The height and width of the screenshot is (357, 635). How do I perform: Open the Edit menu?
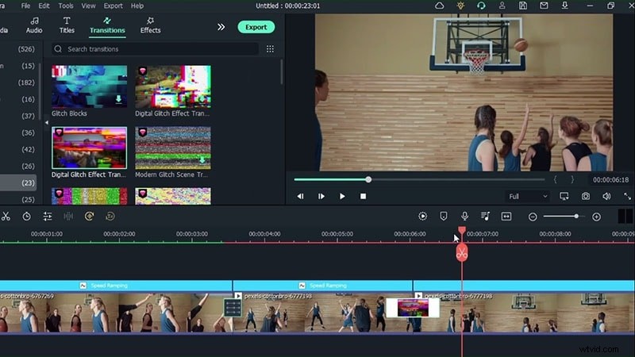coord(44,6)
